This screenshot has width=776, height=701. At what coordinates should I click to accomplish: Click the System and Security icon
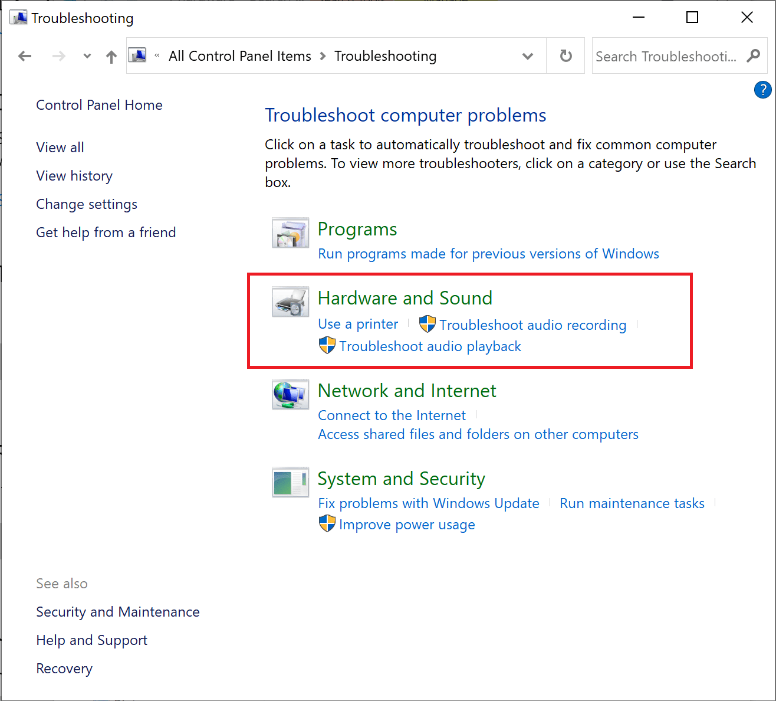tap(290, 483)
